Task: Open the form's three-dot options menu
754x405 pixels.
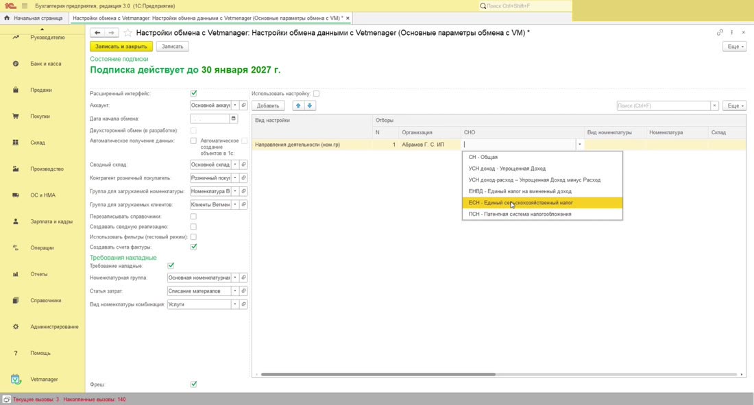Action: click(732, 32)
